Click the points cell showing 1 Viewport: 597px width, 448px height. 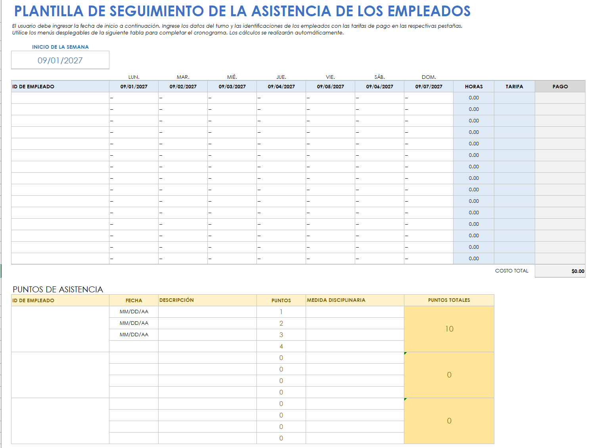[x=281, y=312]
